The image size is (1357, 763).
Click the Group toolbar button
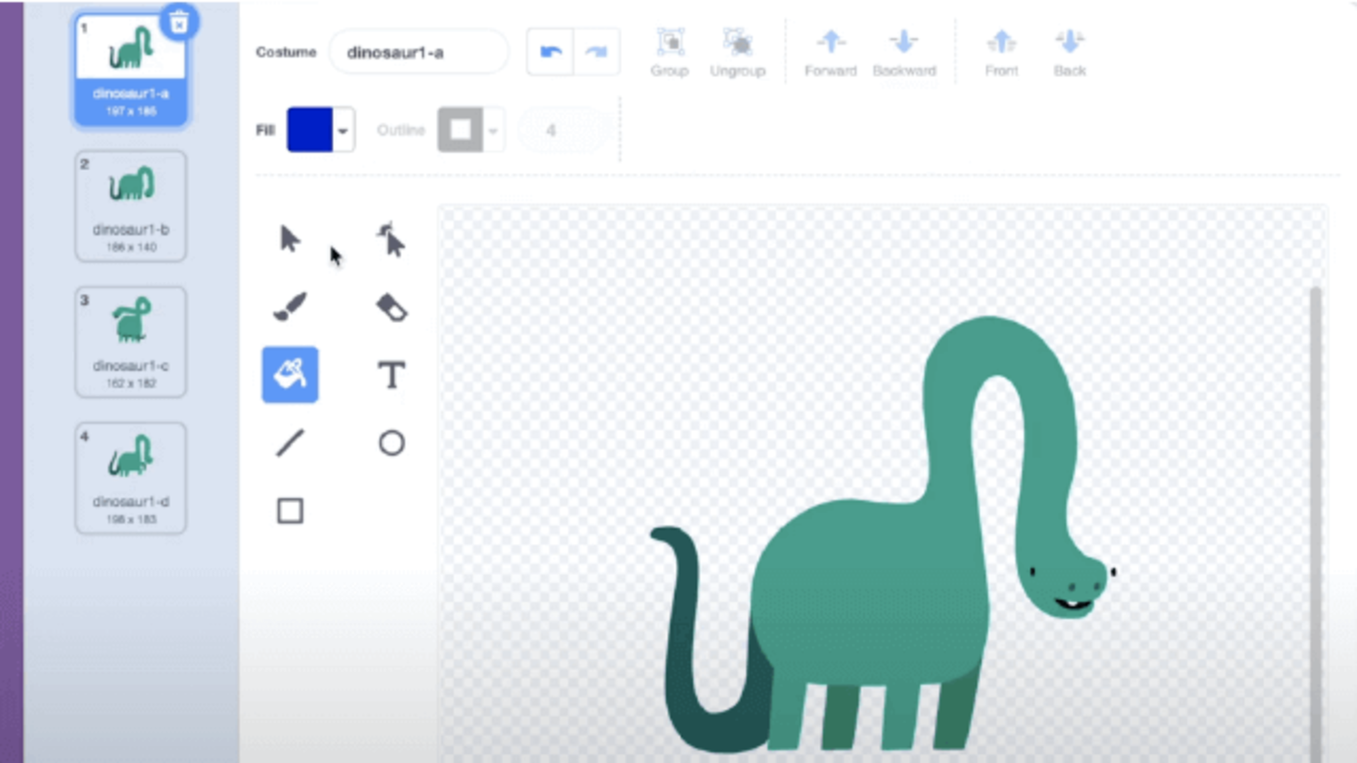click(669, 52)
